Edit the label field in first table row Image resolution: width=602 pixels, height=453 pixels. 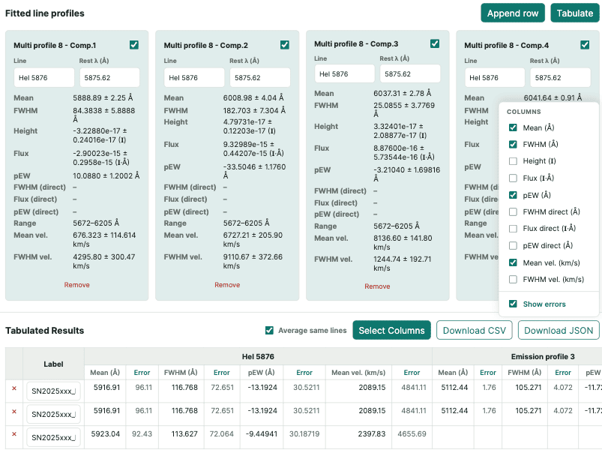[x=53, y=391]
